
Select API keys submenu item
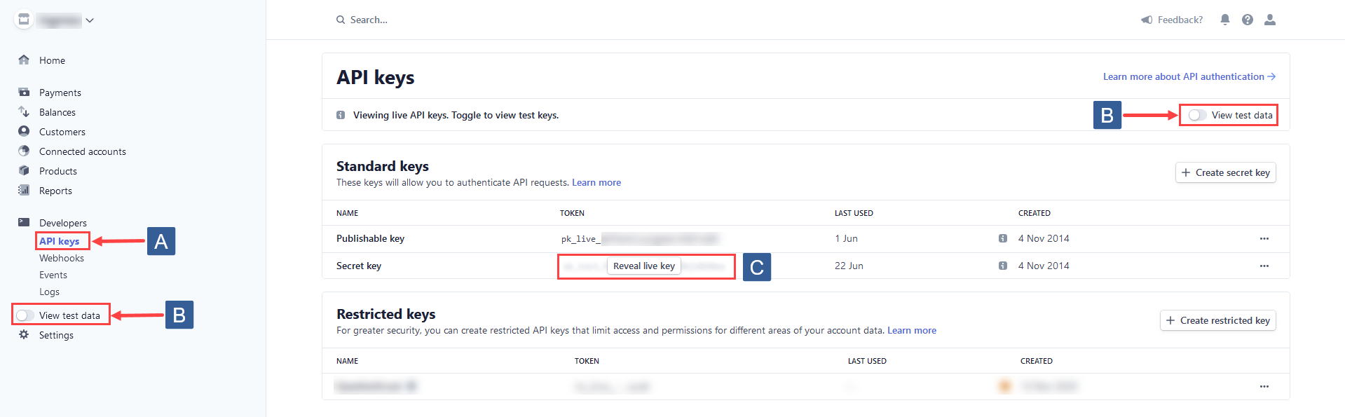tap(60, 241)
